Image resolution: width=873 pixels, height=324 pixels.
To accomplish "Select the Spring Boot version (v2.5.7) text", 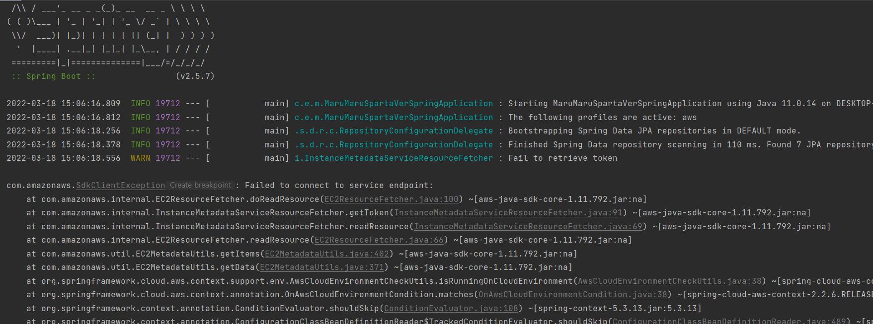I will click(195, 76).
